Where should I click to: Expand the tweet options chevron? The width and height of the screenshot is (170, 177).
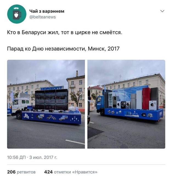[x=162, y=11]
